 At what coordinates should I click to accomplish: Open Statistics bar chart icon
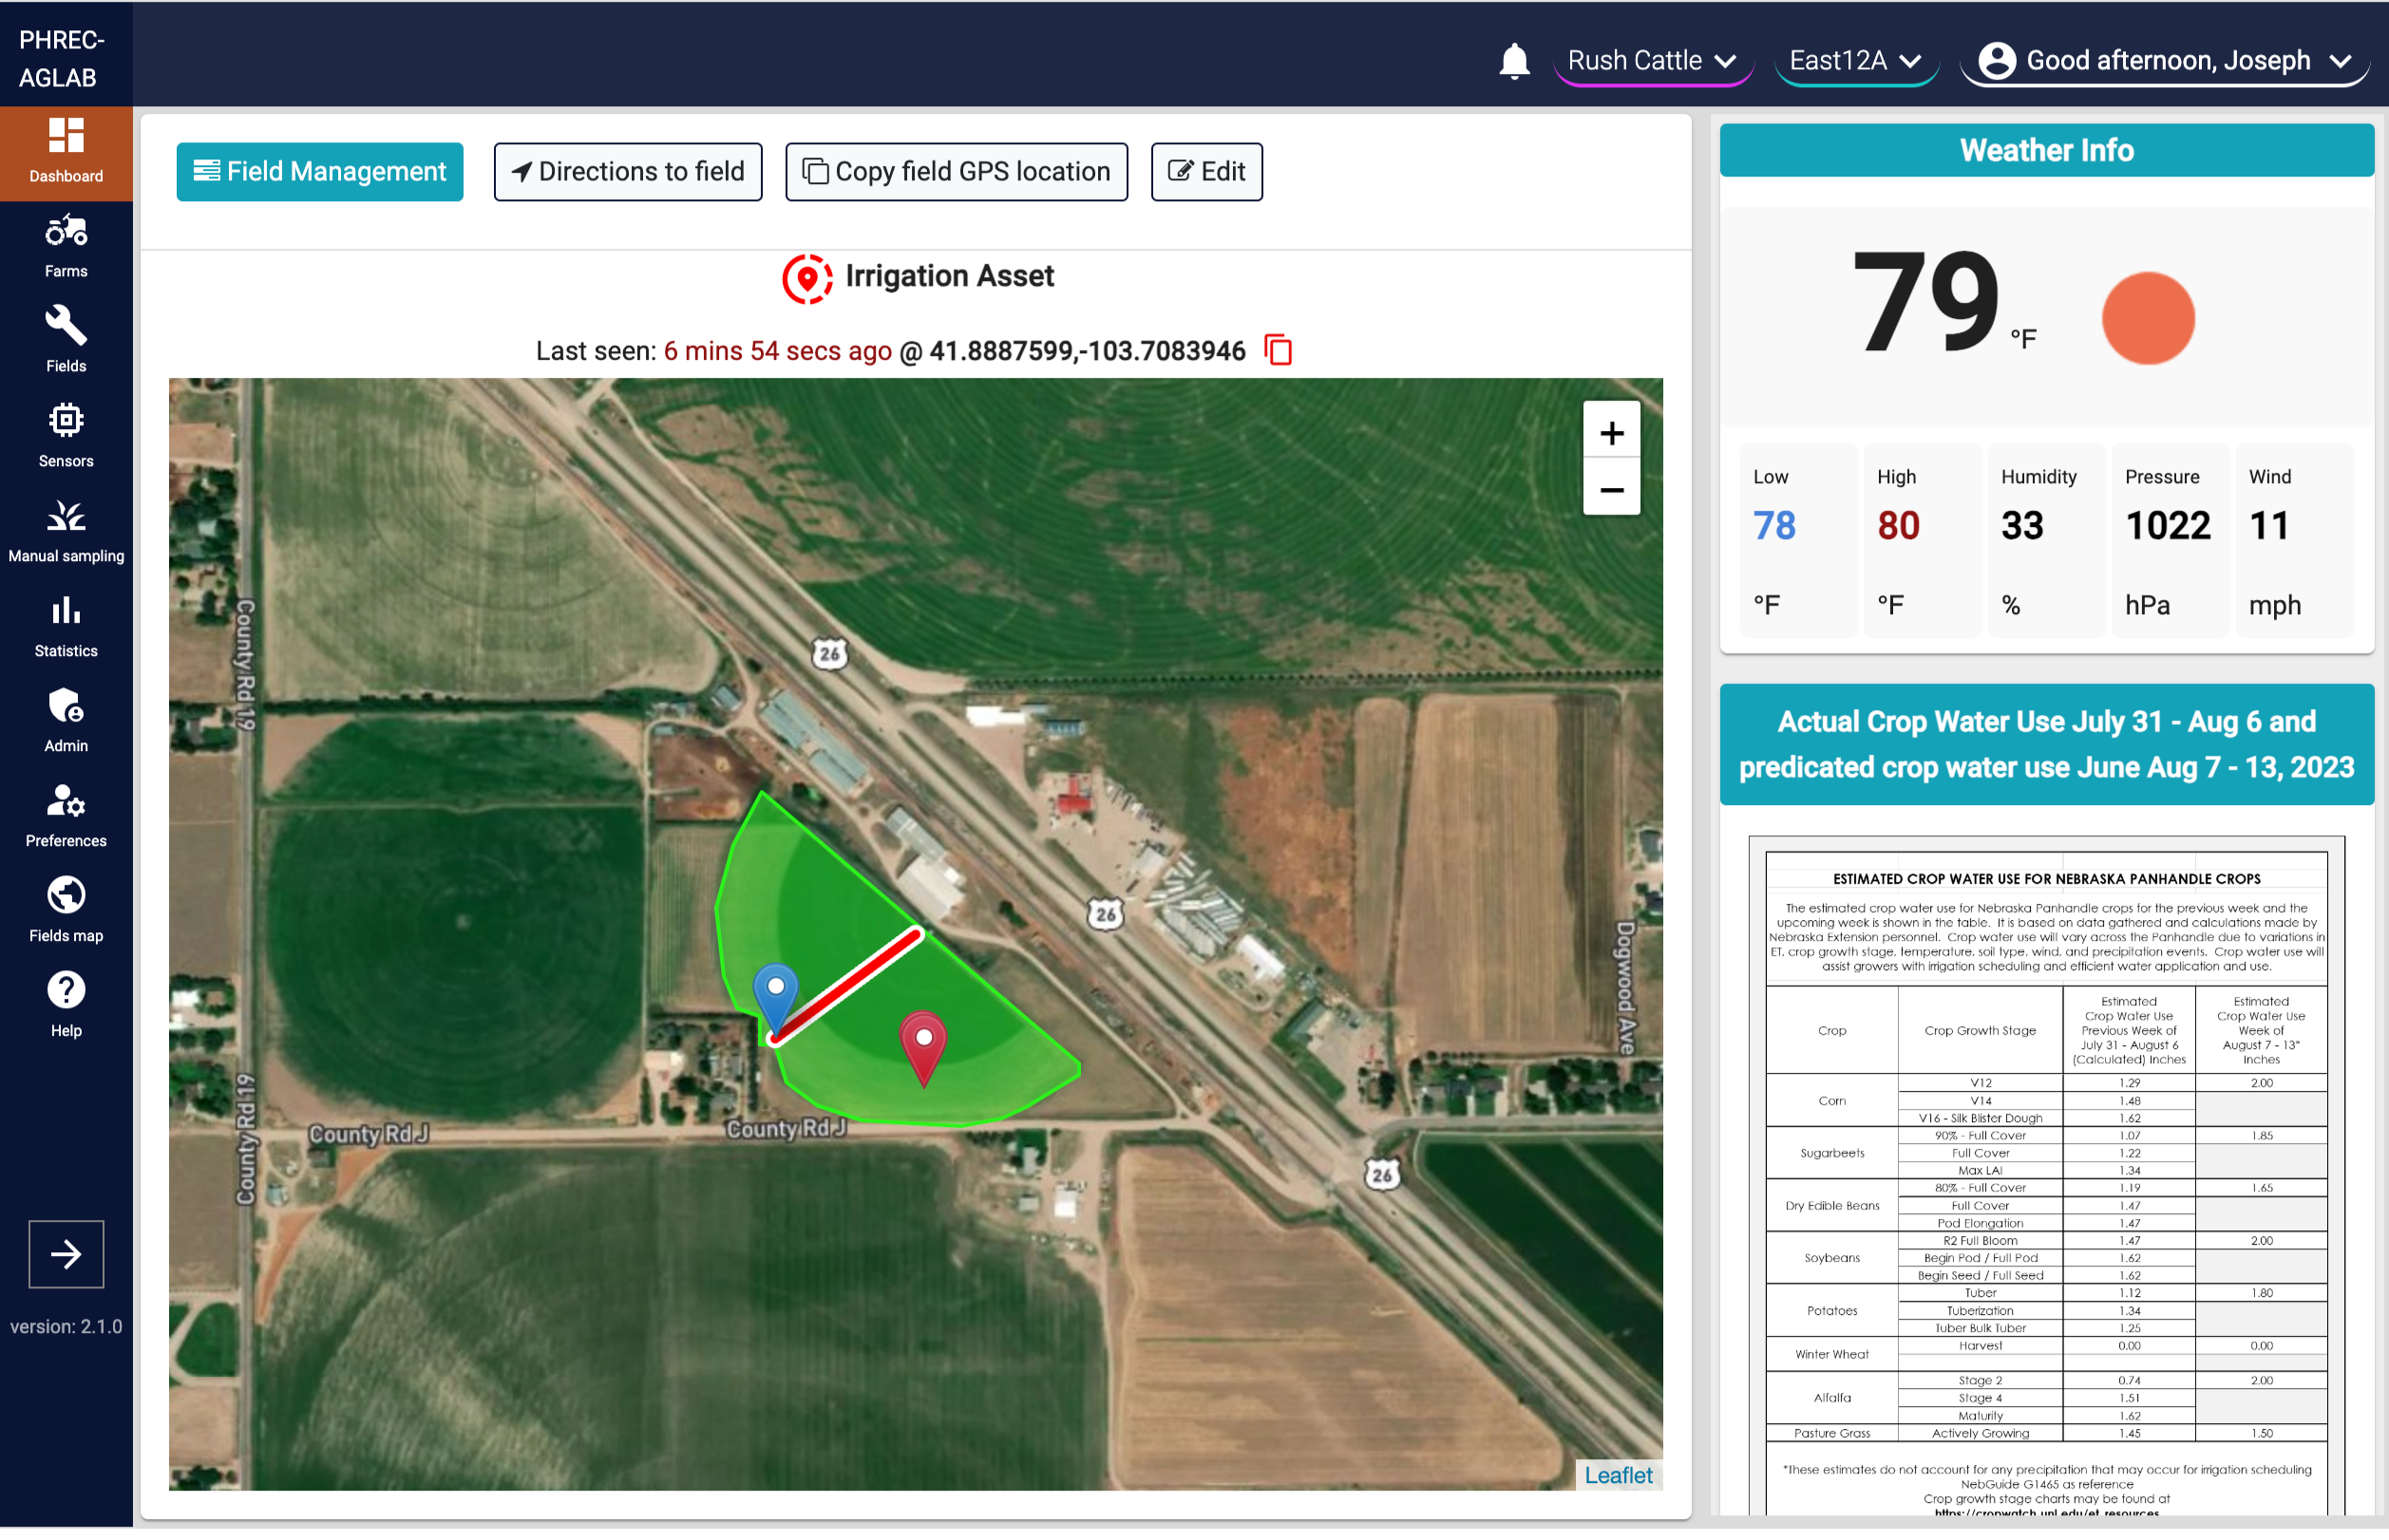[x=66, y=627]
